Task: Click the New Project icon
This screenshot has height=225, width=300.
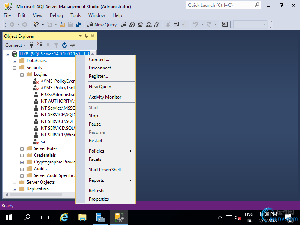Action: coord(36,24)
